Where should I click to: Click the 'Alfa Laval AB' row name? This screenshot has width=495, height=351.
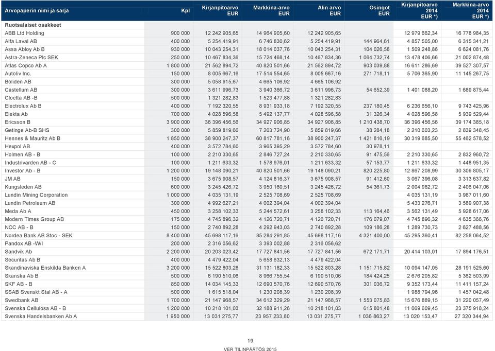pyautogui.click(x=21, y=41)
